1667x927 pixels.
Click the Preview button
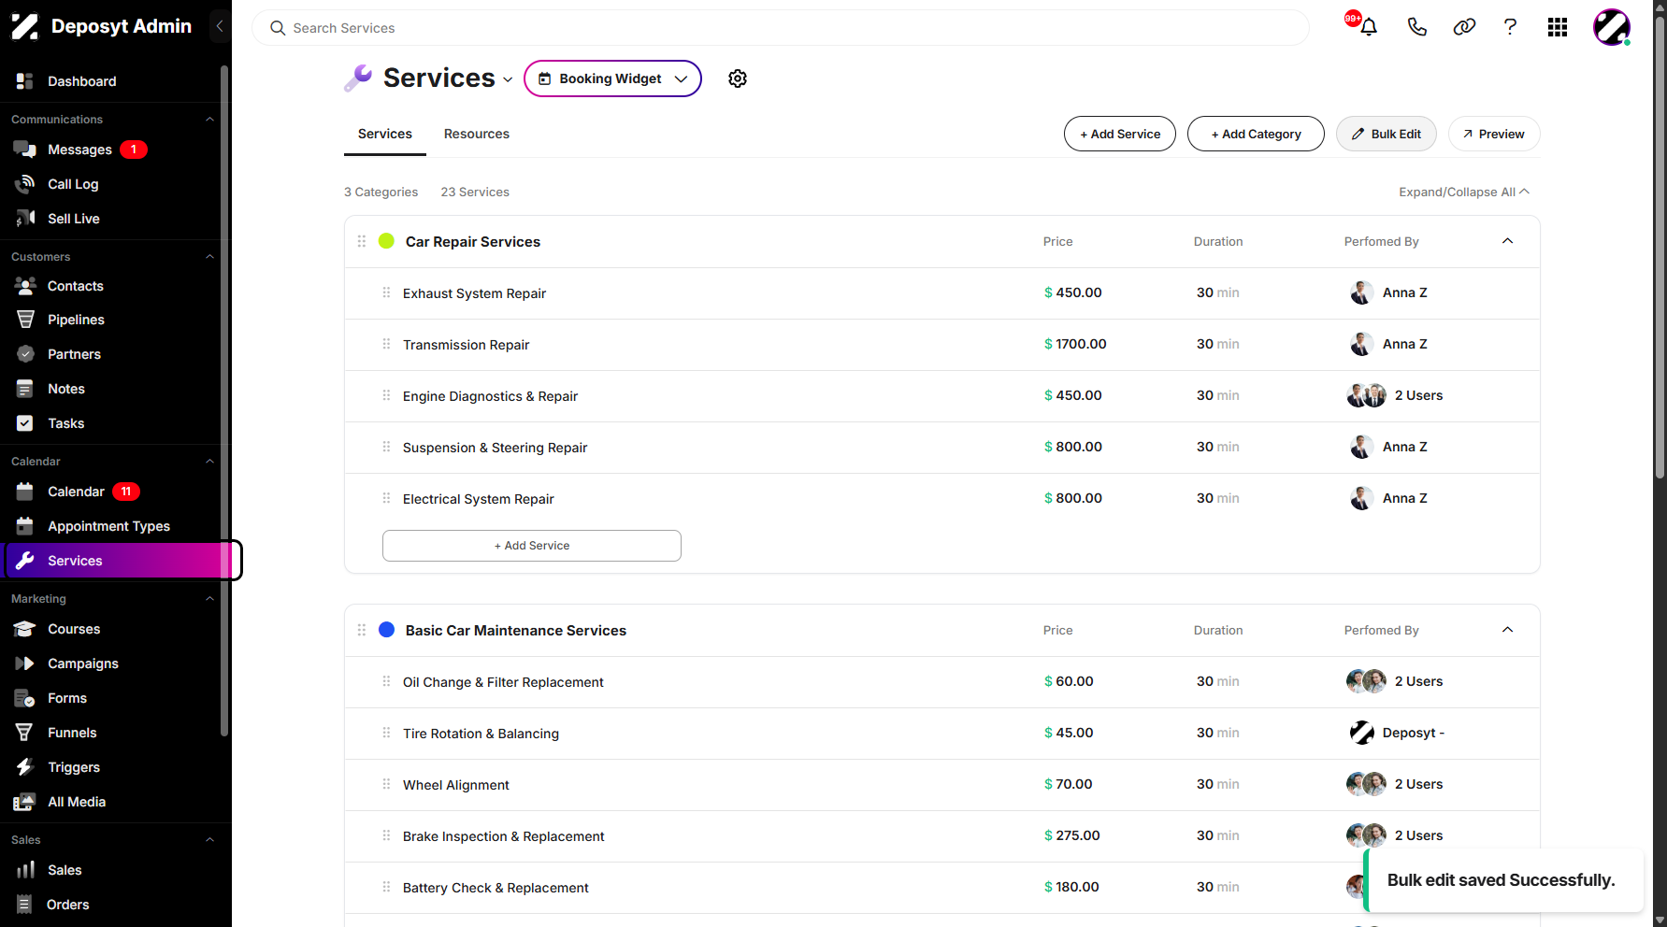[1494, 134]
